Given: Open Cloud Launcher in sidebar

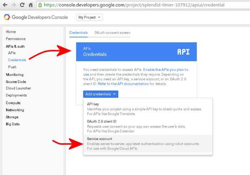Looking at the screenshot, I should coord(18,88).
